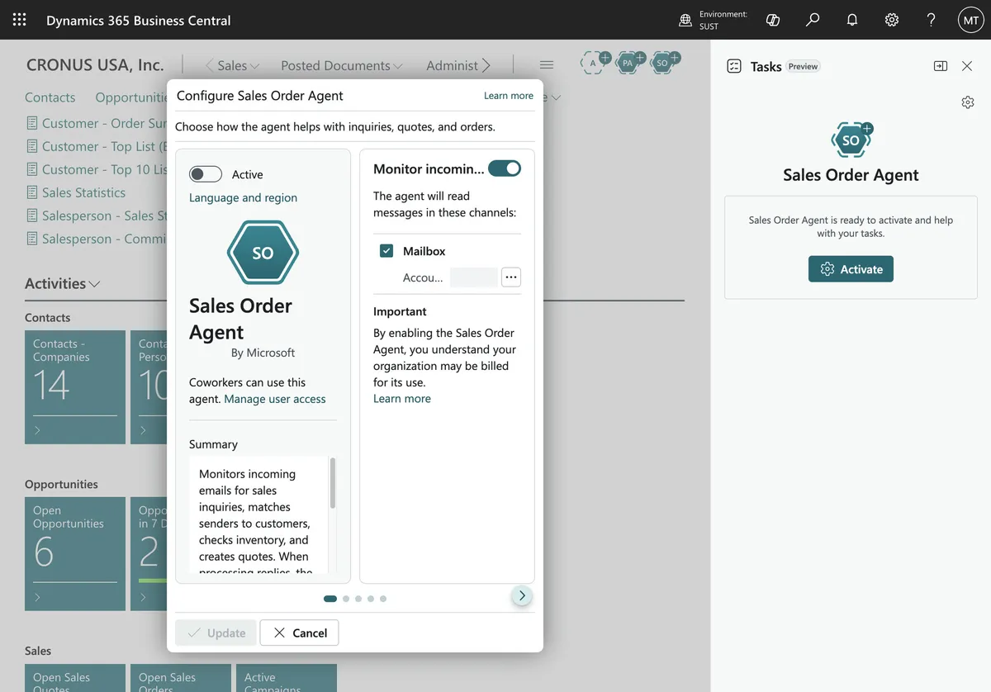Open the Contacts - Companies tile
991x692 pixels.
pyautogui.click(x=75, y=387)
